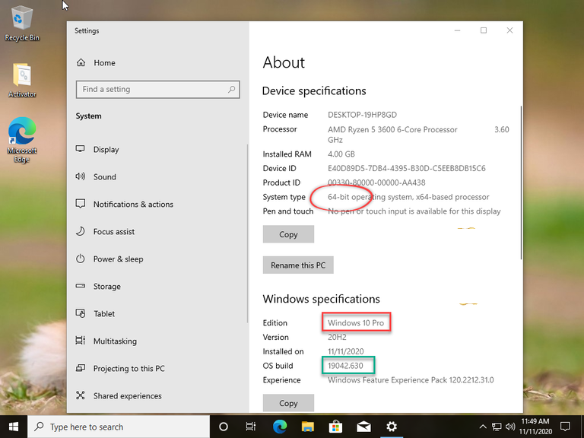Click the Product ID 00330-80000-00000-AA438

376,182
